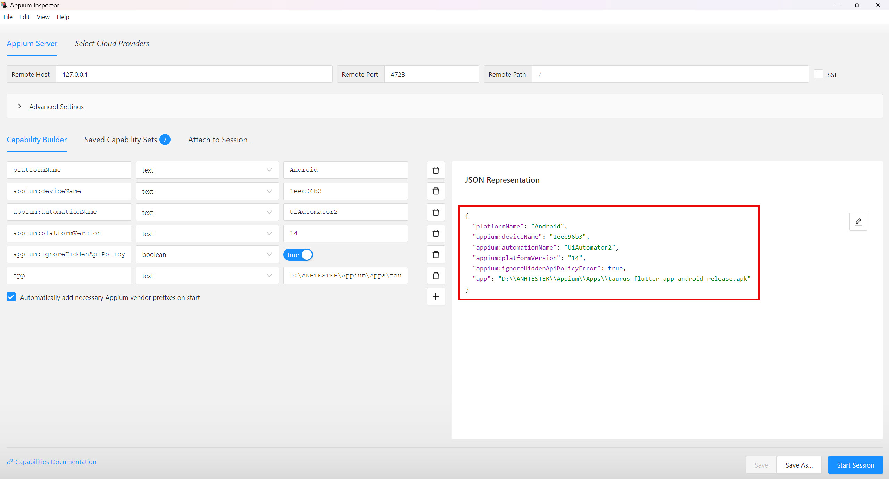Screen dimensions: 889x479
Task: Click the platform version value 14 field
Action: (346, 233)
